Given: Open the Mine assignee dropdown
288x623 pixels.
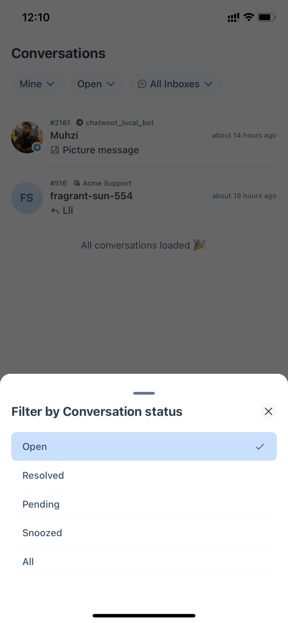Looking at the screenshot, I should pyautogui.click(x=38, y=84).
